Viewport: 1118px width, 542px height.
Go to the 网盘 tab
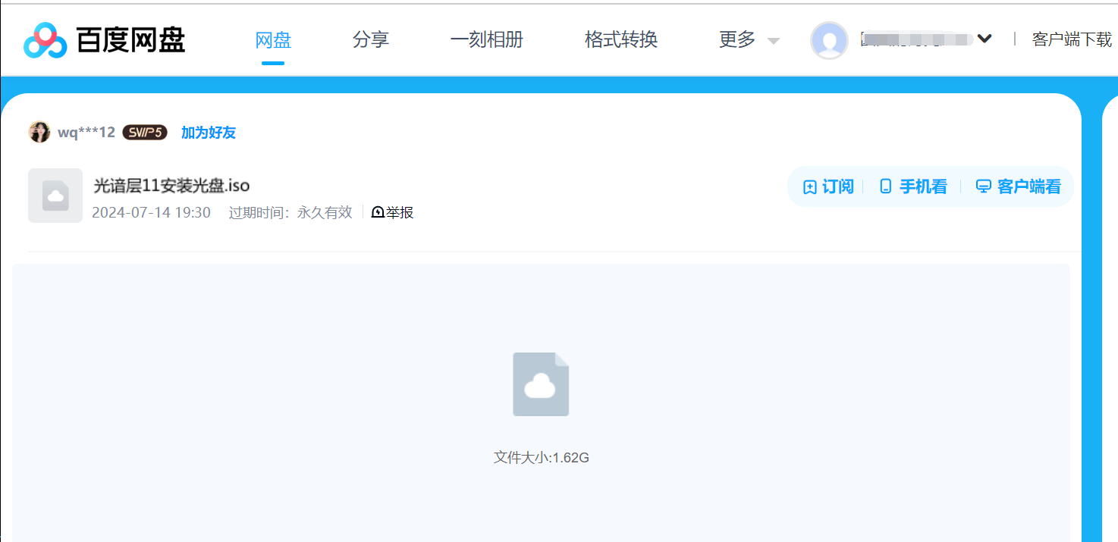click(x=273, y=39)
